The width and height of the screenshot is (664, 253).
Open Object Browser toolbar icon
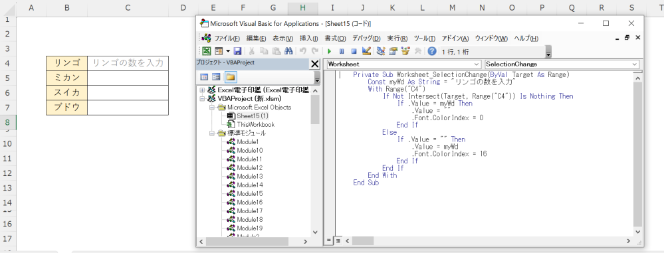tap(405, 51)
